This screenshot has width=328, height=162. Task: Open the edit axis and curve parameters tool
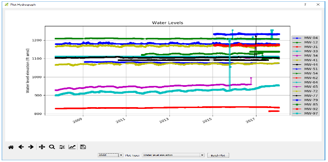72,147
